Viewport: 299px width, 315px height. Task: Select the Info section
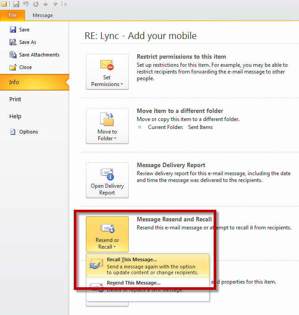[x=14, y=82]
